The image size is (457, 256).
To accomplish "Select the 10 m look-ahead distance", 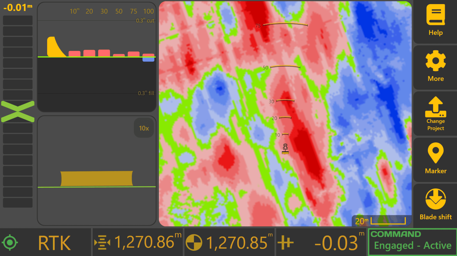I will tap(74, 11).
